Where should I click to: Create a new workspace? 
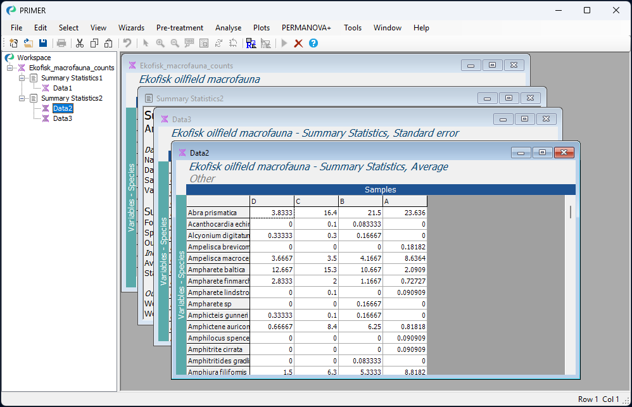pyautogui.click(x=13, y=43)
